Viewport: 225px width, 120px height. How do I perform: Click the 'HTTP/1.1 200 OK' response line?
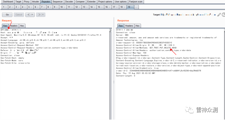coord(124,30)
